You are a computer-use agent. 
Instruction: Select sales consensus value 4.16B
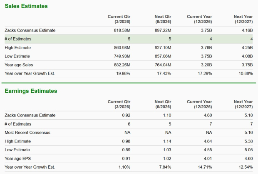(247, 31)
